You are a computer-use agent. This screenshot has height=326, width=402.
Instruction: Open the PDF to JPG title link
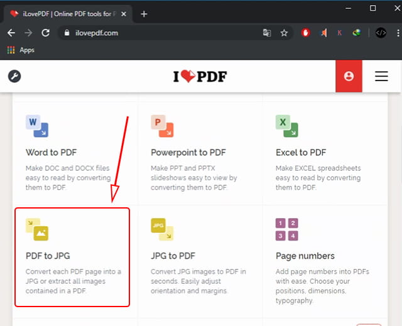pos(48,256)
